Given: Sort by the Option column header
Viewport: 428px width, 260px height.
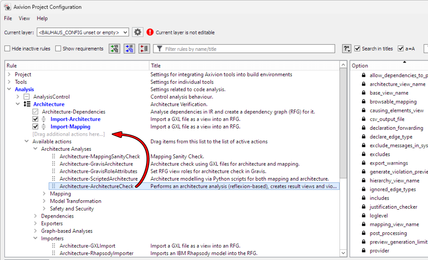Looking at the screenshot, I should 389,66.
